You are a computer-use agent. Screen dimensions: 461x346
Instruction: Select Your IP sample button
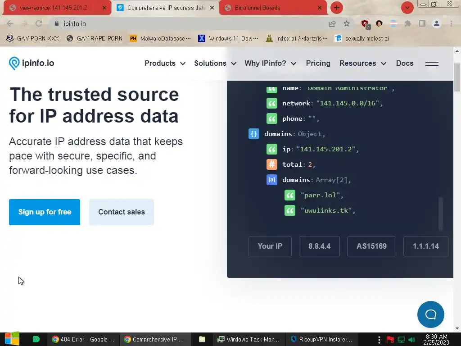coord(270,246)
